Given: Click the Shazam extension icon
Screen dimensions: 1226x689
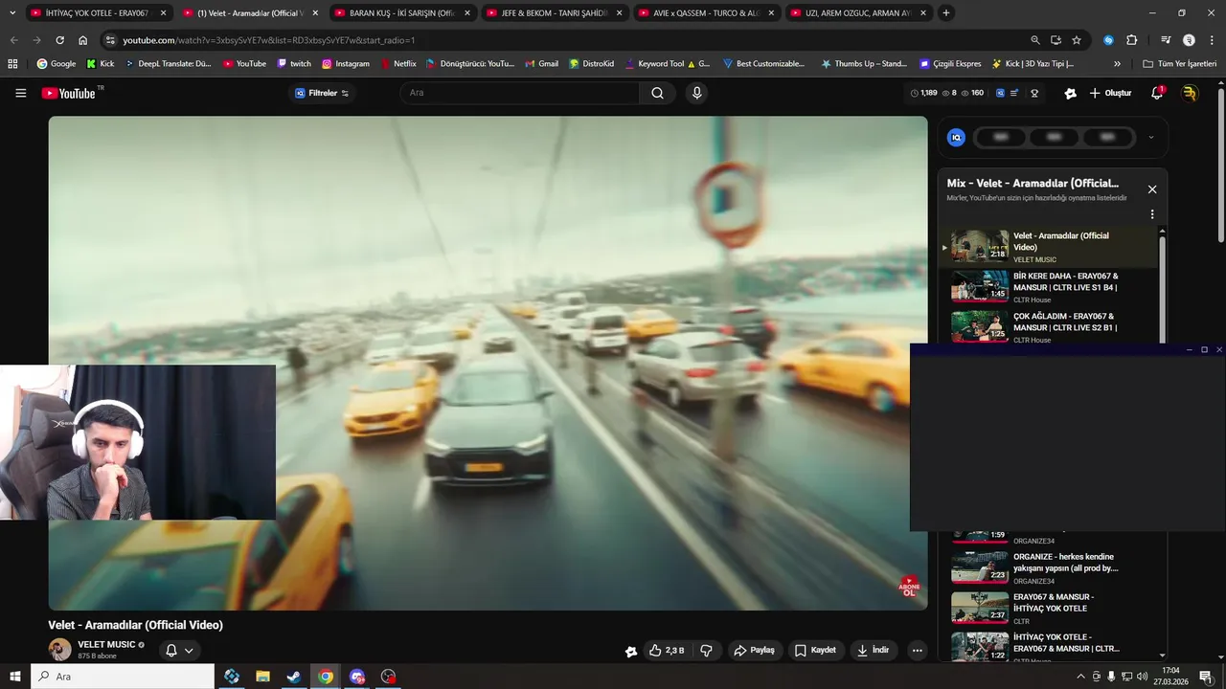Looking at the screenshot, I should click(x=1108, y=40).
